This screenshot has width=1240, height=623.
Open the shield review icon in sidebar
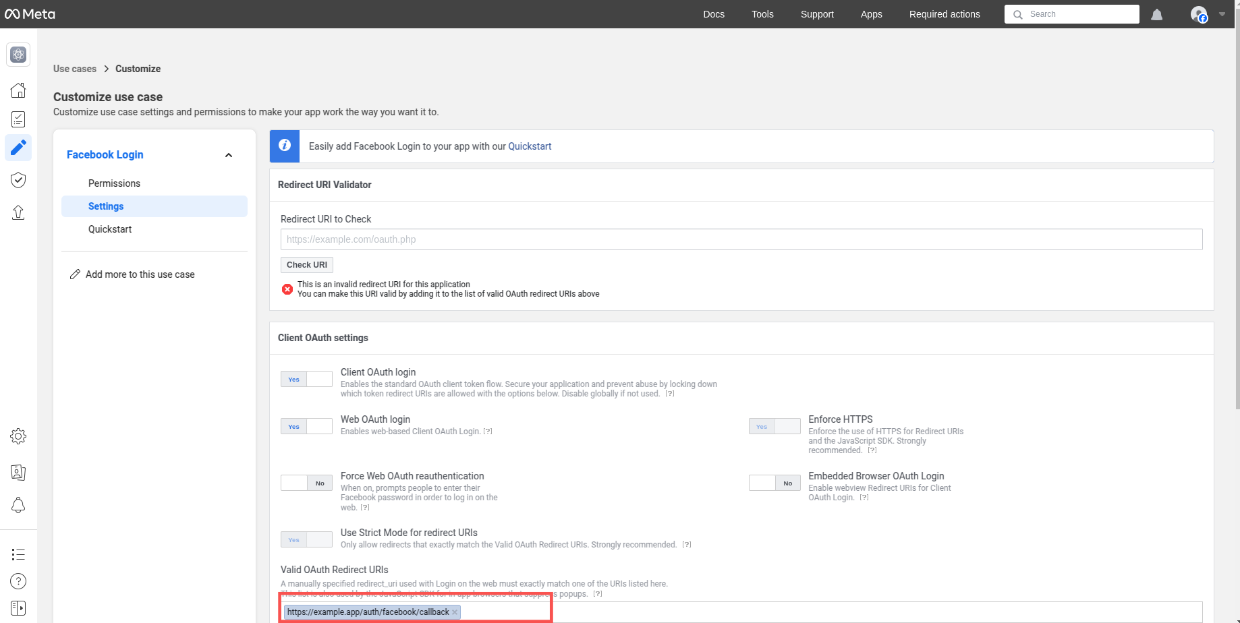pyautogui.click(x=18, y=180)
